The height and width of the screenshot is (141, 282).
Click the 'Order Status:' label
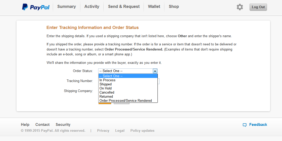click(83, 71)
